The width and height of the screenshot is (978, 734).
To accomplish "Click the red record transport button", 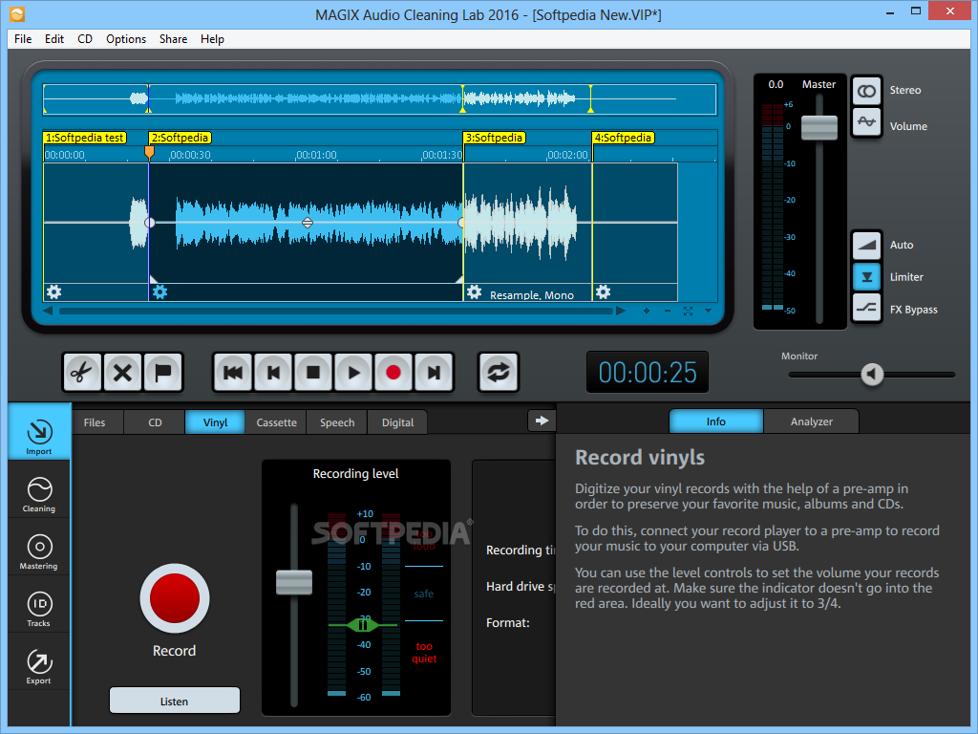I will tap(393, 373).
